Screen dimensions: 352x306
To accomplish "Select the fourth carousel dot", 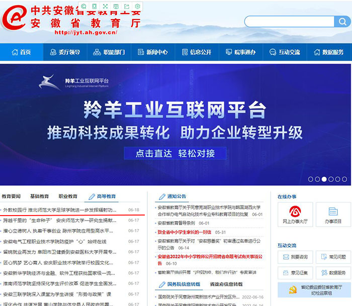I will pyautogui.click(x=331, y=179).
